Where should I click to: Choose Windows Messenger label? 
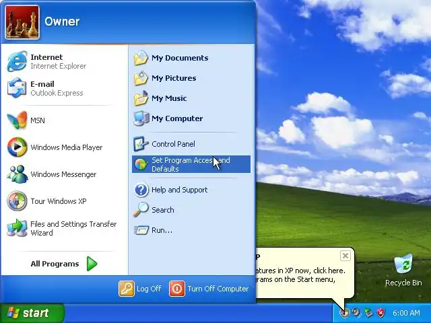(63, 174)
